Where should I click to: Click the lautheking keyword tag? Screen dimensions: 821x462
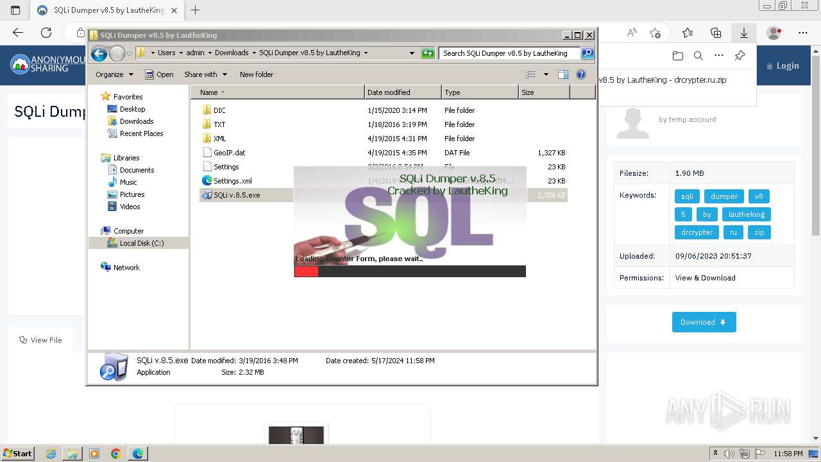tap(746, 214)
